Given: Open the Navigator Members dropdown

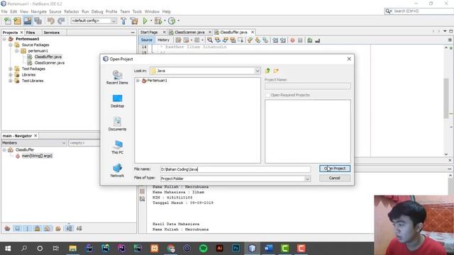Looking at the screenshot, I should pyautogui.click(x=64, y=143).
